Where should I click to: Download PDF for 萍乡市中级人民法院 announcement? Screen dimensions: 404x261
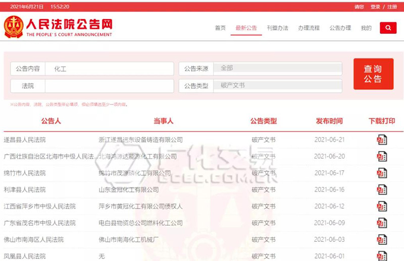coord(382,207)
